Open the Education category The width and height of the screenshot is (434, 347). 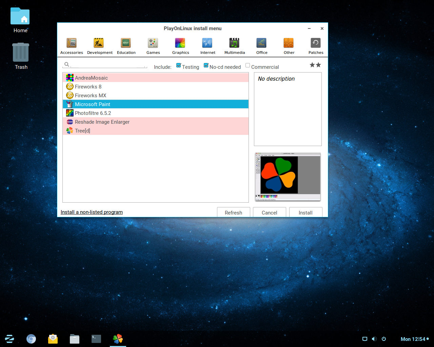[x=126, y=46]
